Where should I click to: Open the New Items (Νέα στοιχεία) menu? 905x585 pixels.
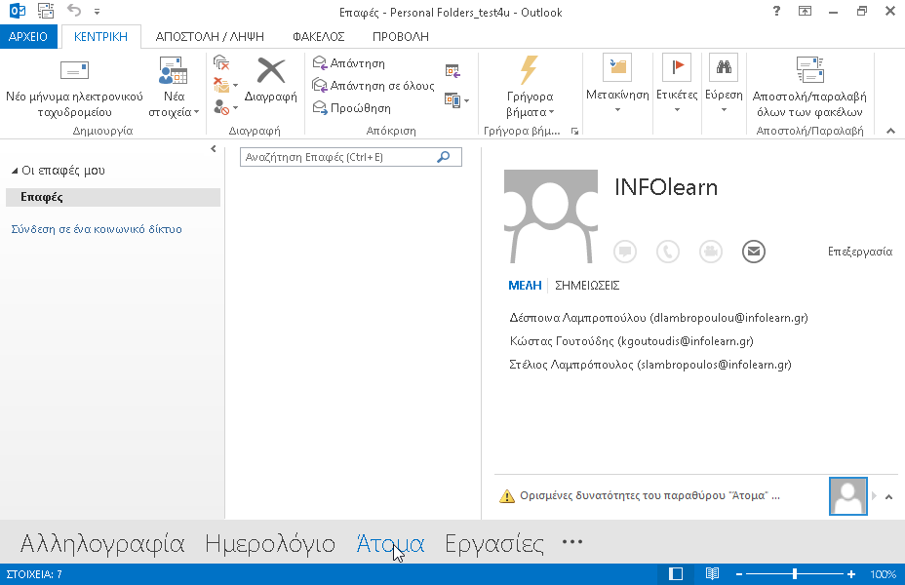174,87
